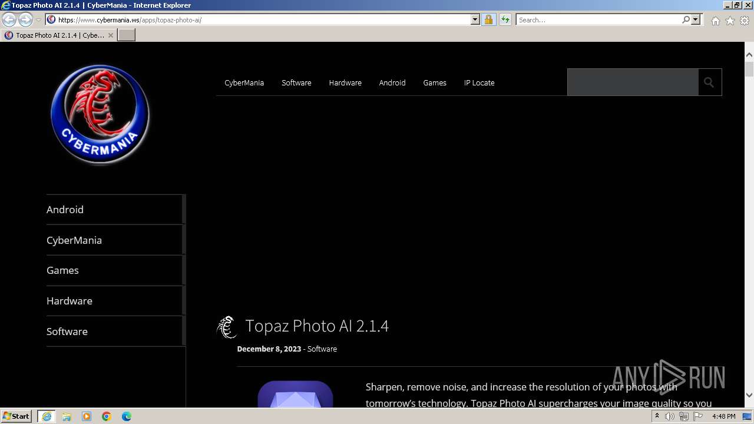
Task: Click the Topaz Photo AI app thumbnail
Action: 295,394
